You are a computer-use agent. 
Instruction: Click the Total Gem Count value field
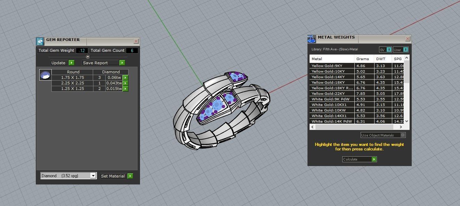(x=132, y=51)
